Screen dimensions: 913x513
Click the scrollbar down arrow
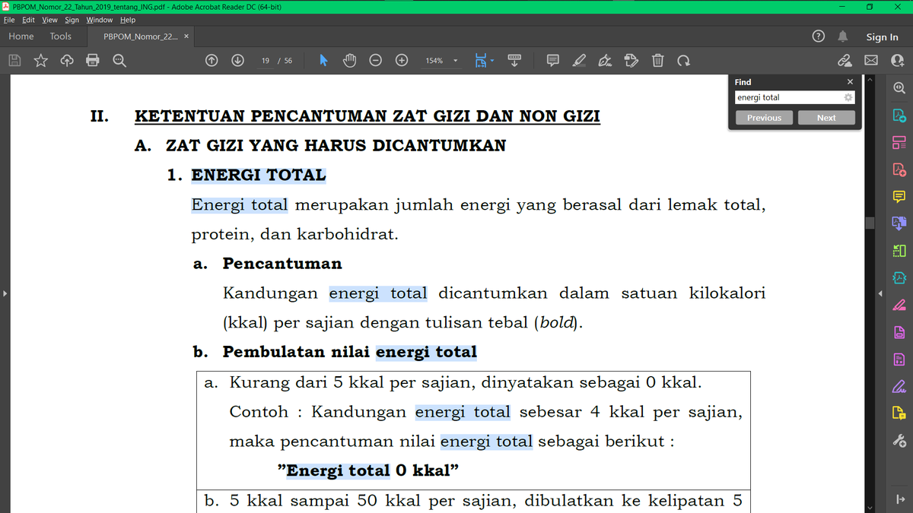coord(869,507)
